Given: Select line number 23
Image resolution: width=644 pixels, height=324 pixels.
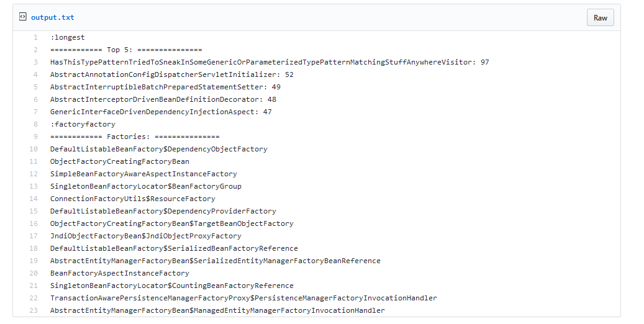Looking at the screenshot, I should [x=34, y=310].
